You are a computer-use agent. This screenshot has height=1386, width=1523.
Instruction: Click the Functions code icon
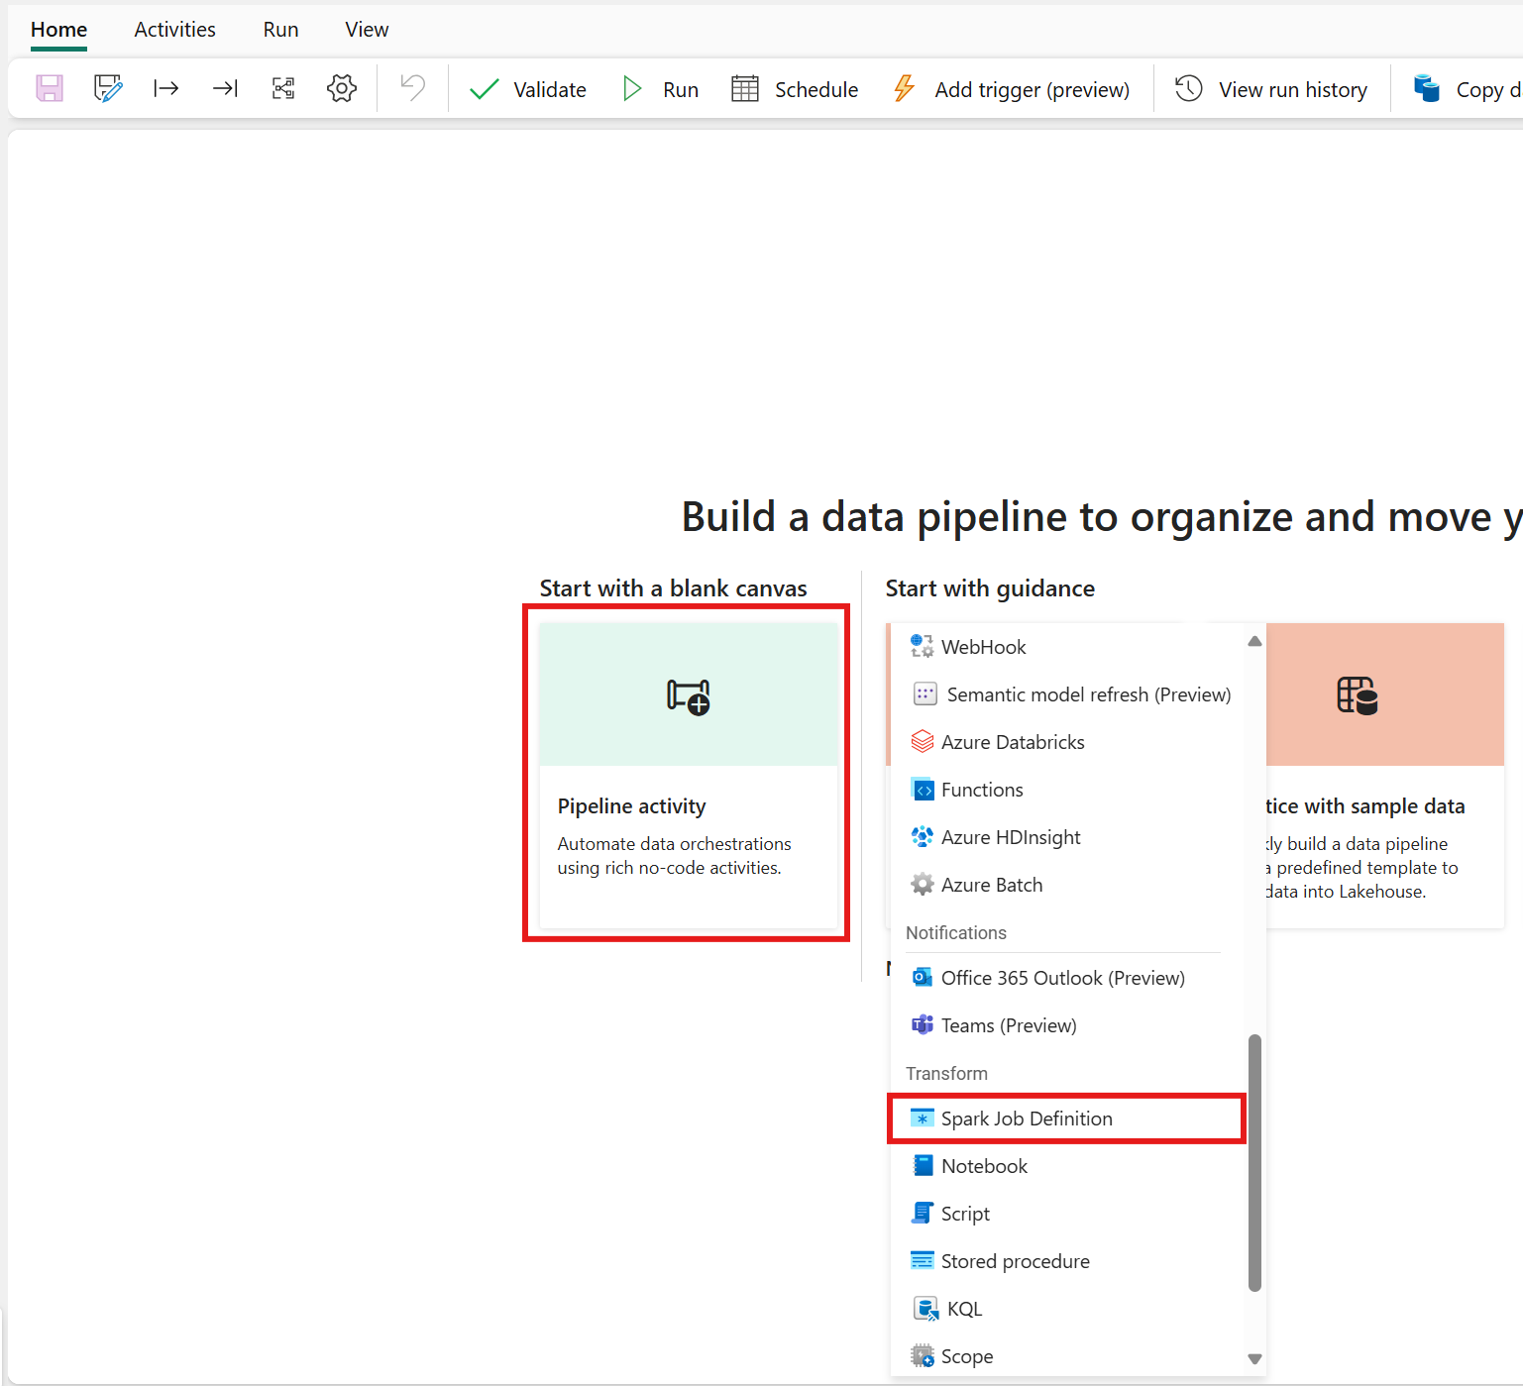coord(923,790)
